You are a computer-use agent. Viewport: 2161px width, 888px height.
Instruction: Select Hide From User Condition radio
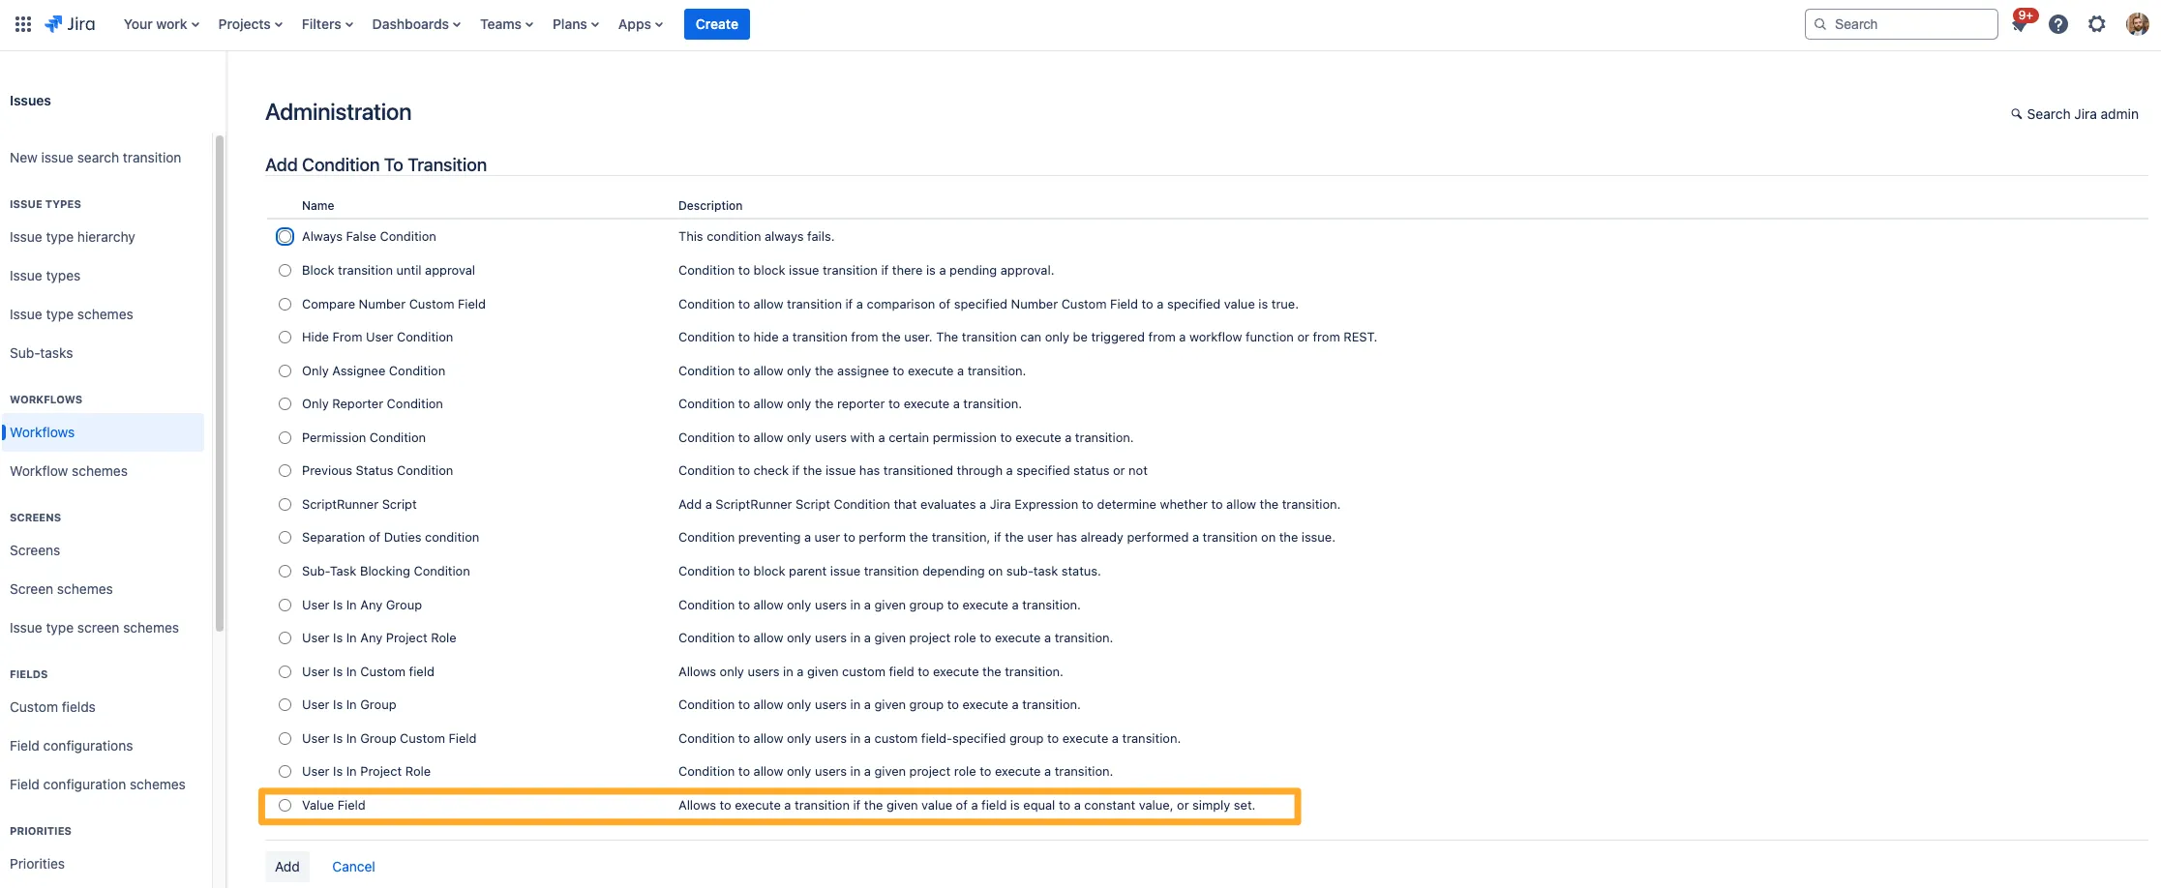click(x=285, y=337)
